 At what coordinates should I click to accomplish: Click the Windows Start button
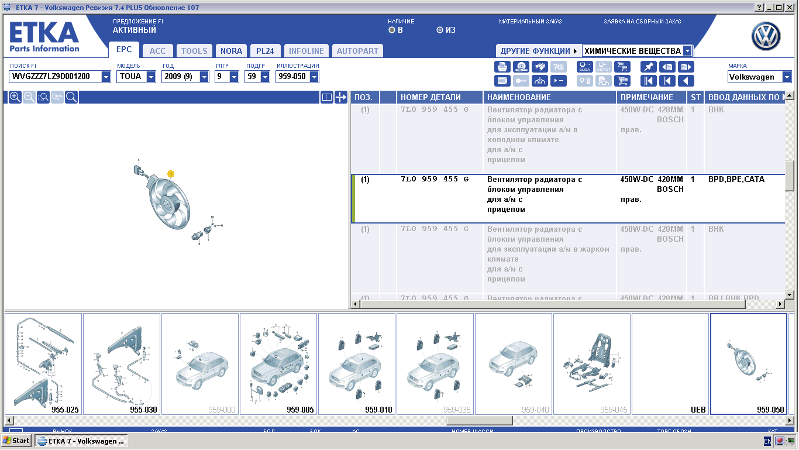click(x=16, y=441)
